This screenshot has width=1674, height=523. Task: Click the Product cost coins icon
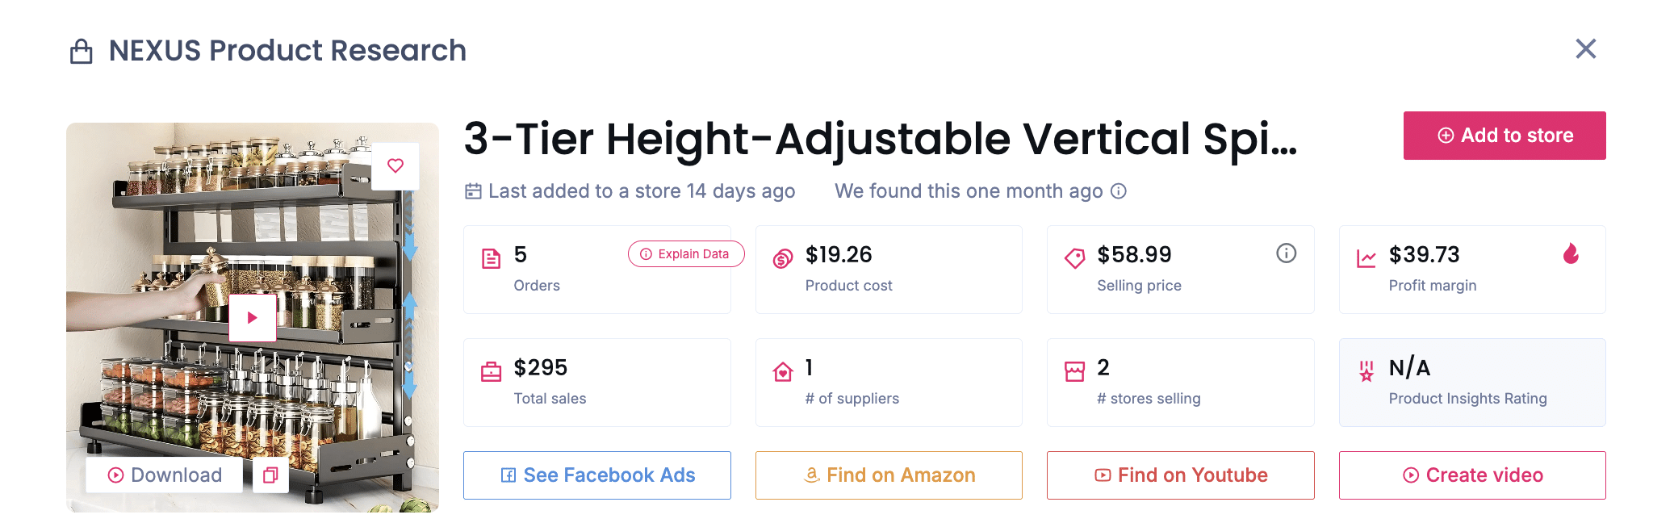[x=783, y=259]
